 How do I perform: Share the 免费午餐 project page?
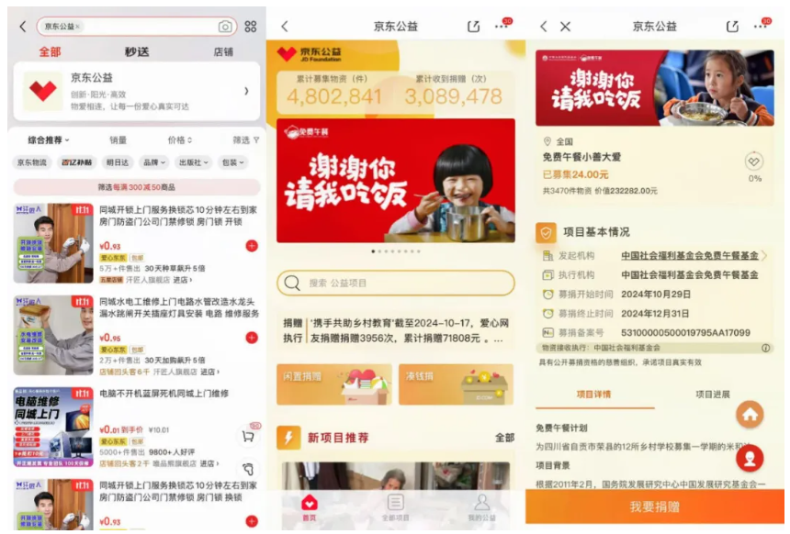pyautogui.click(x=732, y=27)
